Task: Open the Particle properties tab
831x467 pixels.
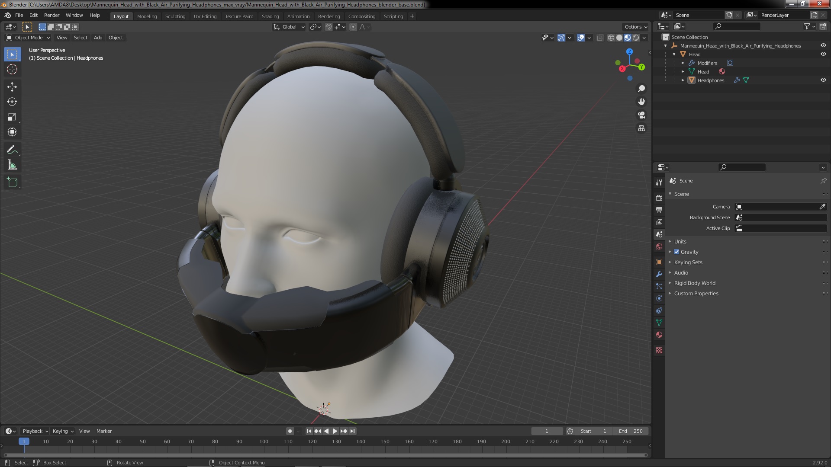Action: [x=659, y=286]
